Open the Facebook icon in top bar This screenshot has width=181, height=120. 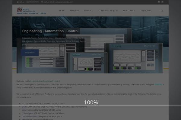click(x=159, y=2)
